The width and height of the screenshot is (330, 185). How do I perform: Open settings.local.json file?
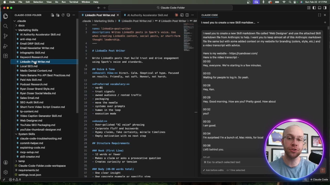pyautogui.click(x=30, y=175)
